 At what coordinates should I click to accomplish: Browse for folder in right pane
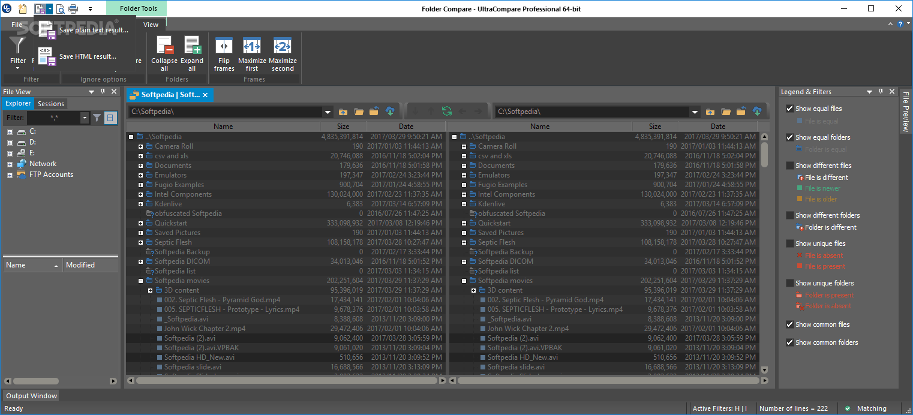pos(726,112)
